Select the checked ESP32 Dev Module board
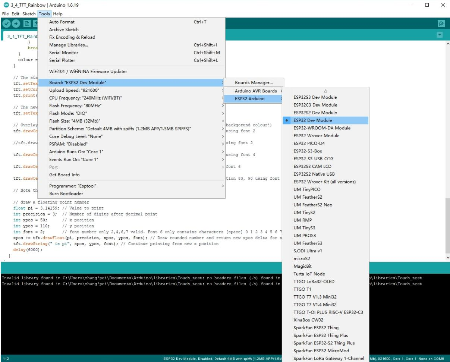The image size is (450, 362). point(325,120)
